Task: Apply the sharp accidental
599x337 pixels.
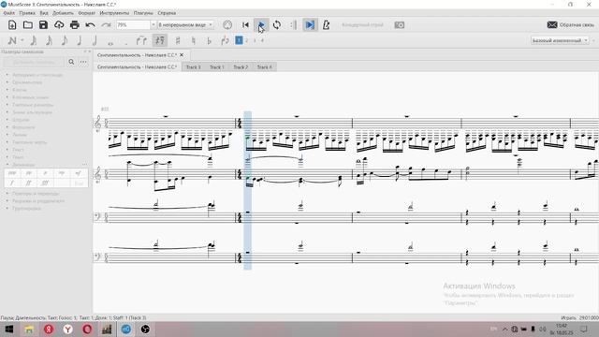Action: point(178,40)
